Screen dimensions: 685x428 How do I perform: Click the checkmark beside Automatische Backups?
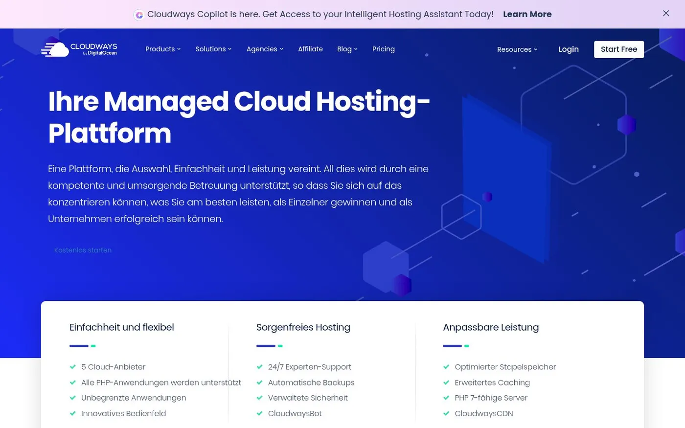[x=260, y=383]
